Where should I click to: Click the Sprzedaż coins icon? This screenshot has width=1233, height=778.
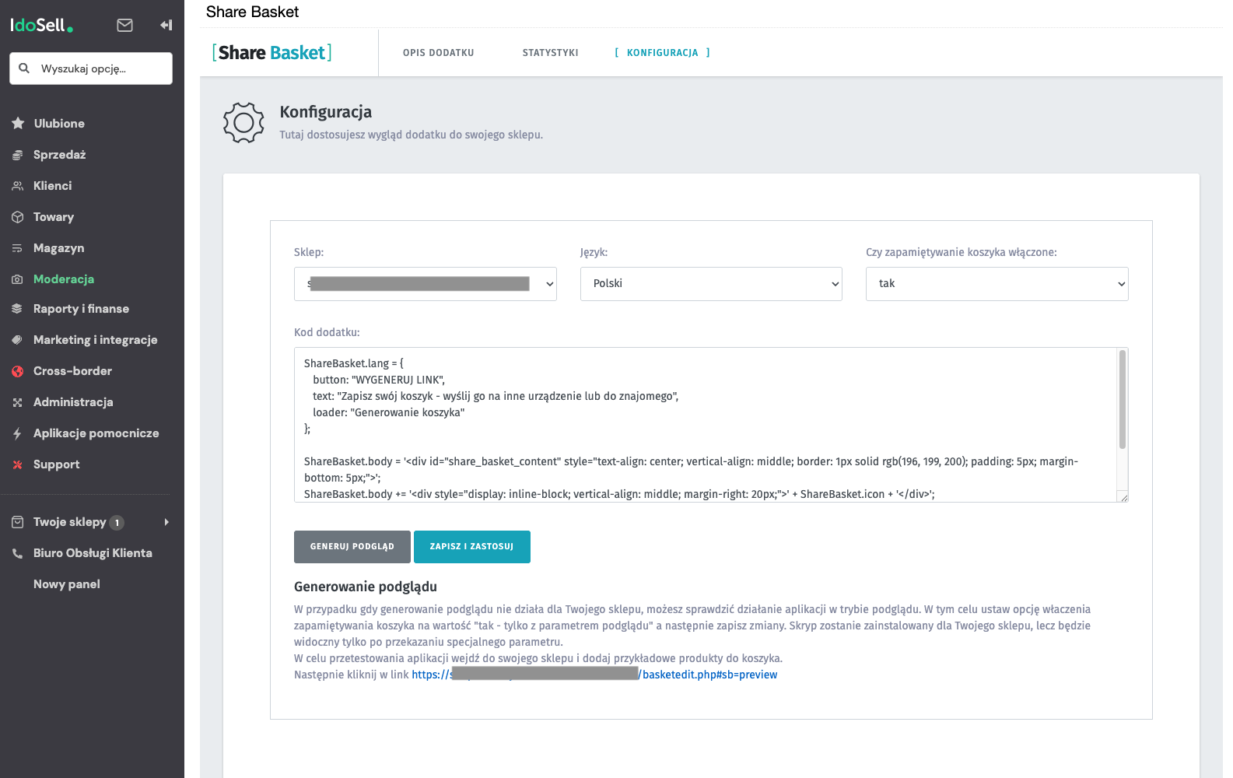18,155
